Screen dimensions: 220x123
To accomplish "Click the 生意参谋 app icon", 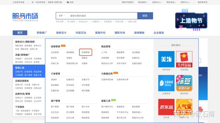I will click(166, 83).
